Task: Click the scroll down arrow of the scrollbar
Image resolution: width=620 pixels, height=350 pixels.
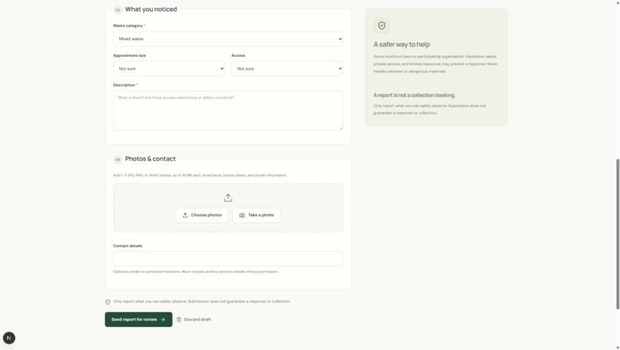Action: pyautogui.click(x=618, y=347)
